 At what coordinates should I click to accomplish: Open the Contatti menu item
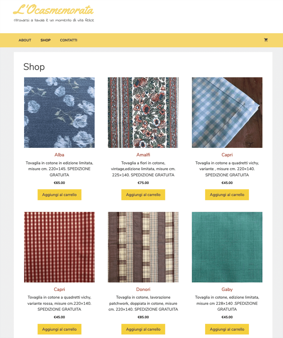(x=69, y=40)
